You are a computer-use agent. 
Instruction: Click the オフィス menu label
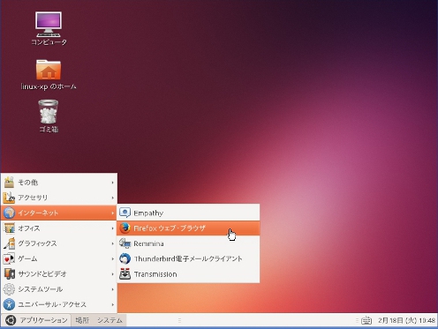(29, 228)
